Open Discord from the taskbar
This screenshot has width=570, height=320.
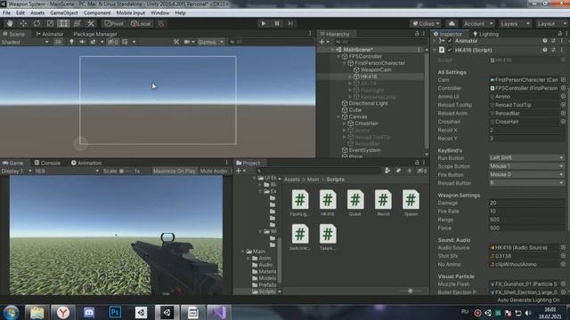coord(89,312)
